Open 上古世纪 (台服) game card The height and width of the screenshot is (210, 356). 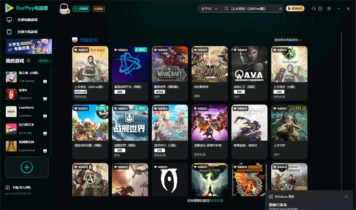tap(289, 73)
